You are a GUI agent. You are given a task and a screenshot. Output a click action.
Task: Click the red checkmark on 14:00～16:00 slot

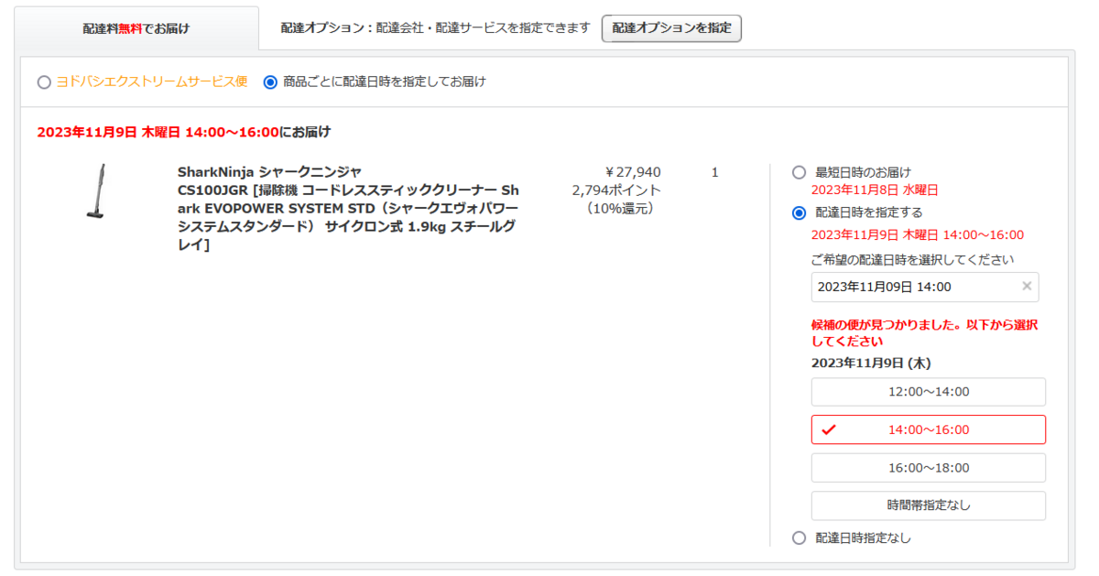(x=829, y=429)
